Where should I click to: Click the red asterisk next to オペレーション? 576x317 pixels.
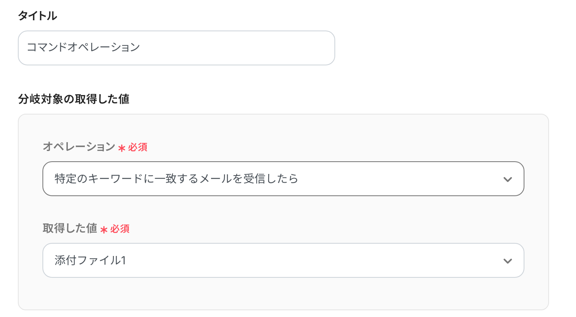pyautogui.click(x=122, y=148)
